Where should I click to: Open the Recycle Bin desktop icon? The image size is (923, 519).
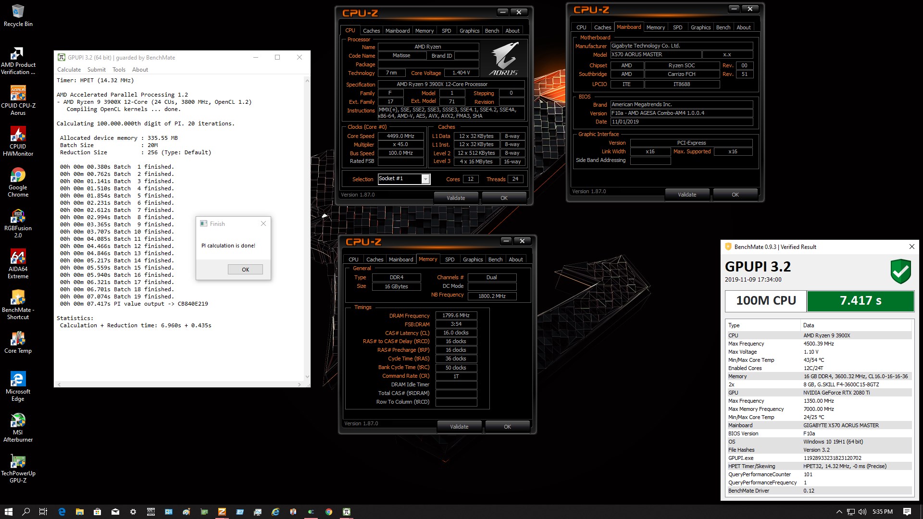tap(18, 15)
